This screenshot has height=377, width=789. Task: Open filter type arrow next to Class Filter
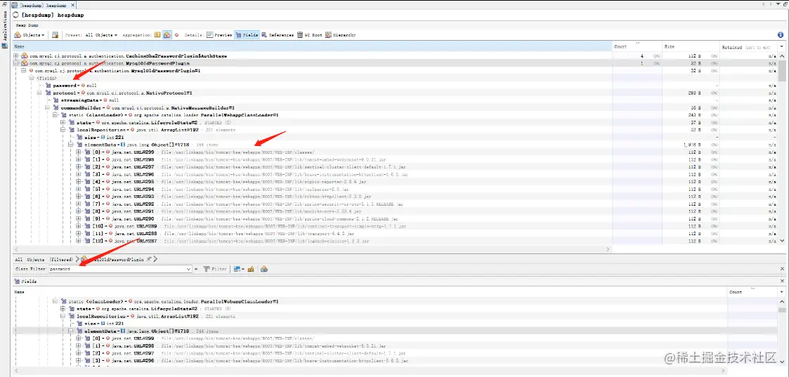point(197,270)
